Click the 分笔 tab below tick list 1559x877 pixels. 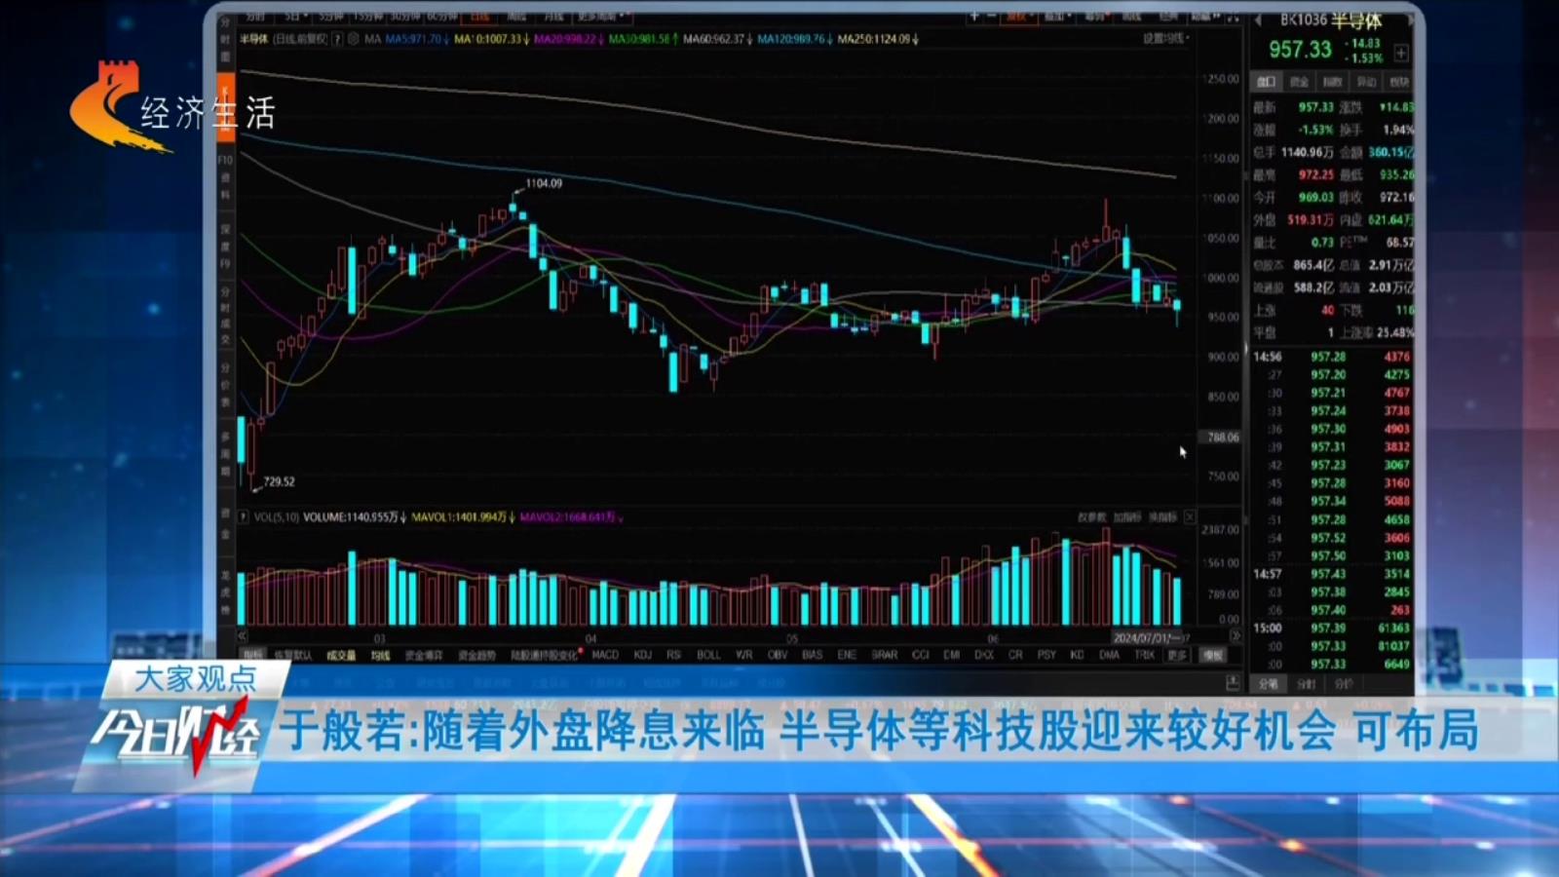point(1268,684)
